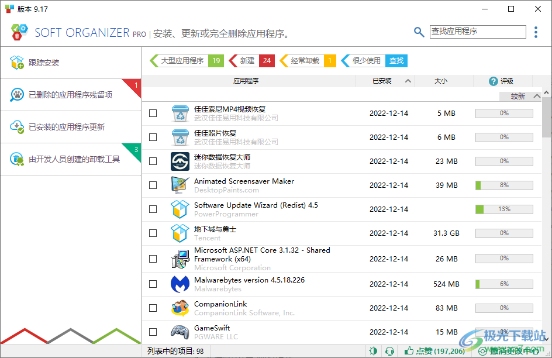Click the Software Update Wizard box icon
Image resolution: width=552 pixels, height=358 pixels.
pyautogui.click(x=180, y=209)
